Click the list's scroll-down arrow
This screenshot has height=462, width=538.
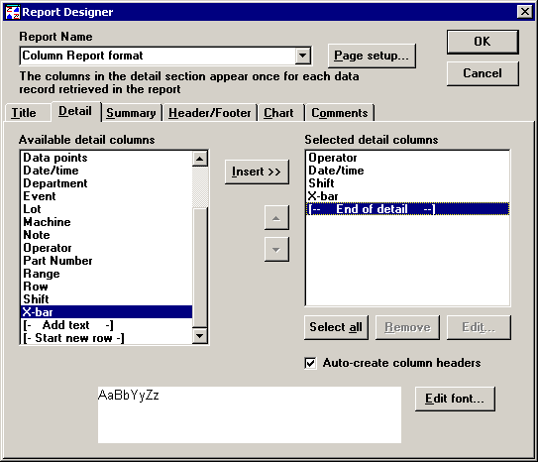tap(200, 335)
